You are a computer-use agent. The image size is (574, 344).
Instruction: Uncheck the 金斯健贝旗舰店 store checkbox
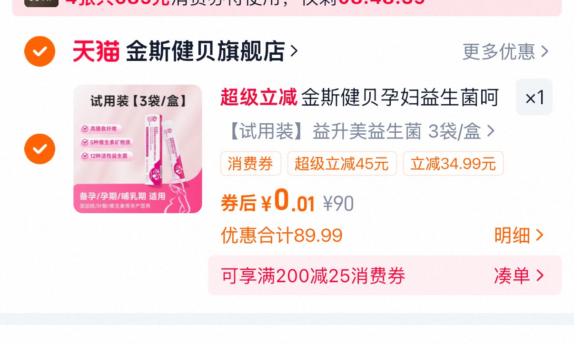click(x=40, y=51)
